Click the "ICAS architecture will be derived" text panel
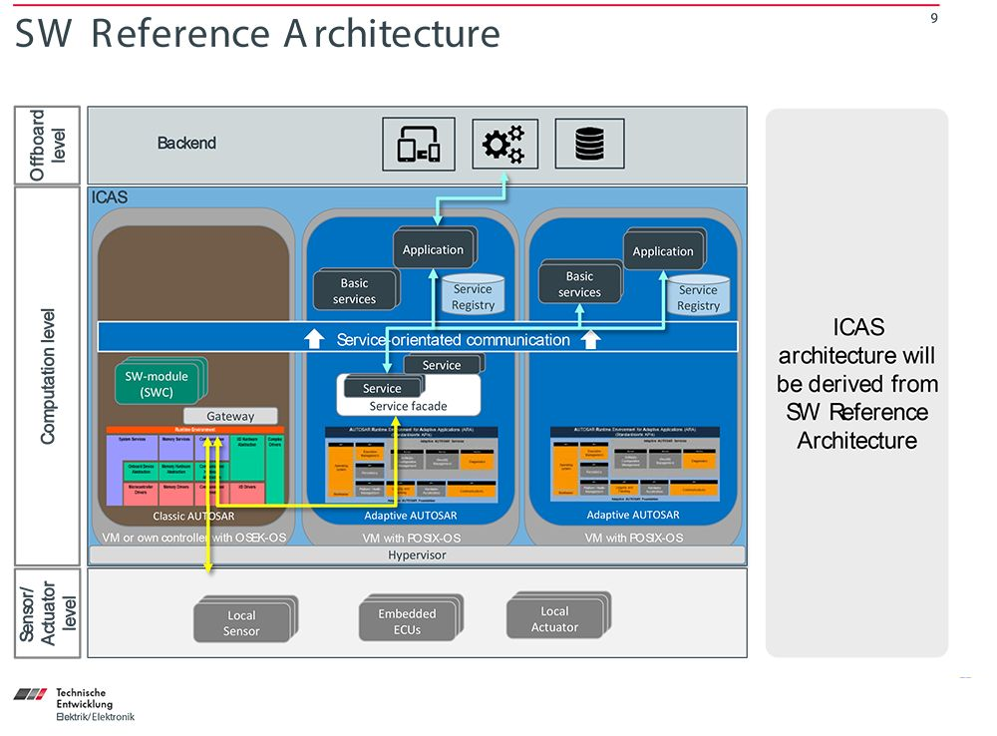The height and width of the screenshot is (736, 997). coord(856,383)
